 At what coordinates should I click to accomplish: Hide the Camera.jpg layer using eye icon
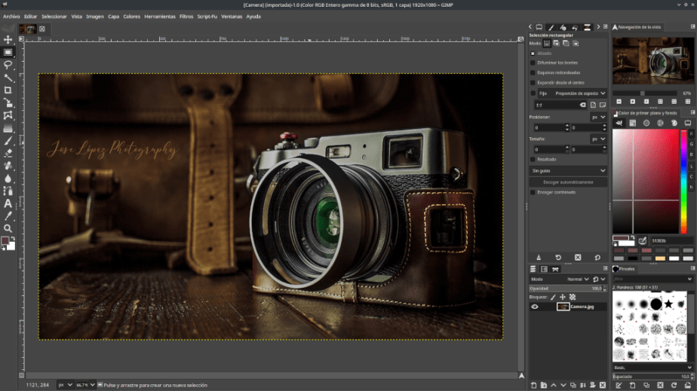click(x=535, y=307)
